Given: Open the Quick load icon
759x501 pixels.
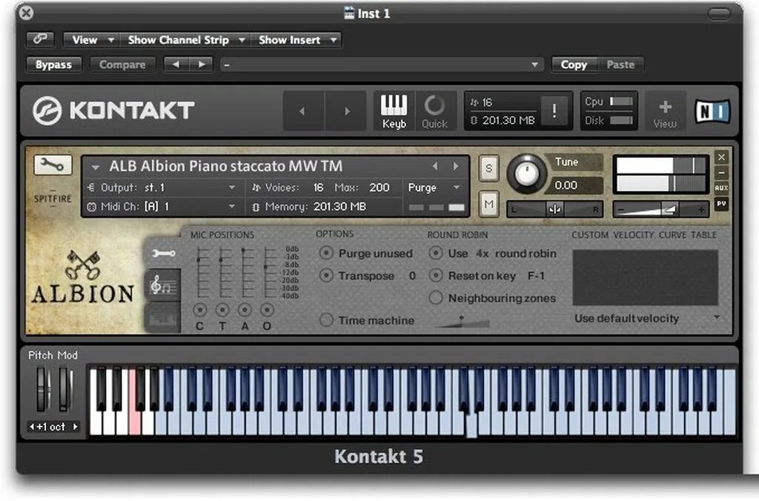Looking at the screenshot, I should pyautogui.click(x=434, y=111).
